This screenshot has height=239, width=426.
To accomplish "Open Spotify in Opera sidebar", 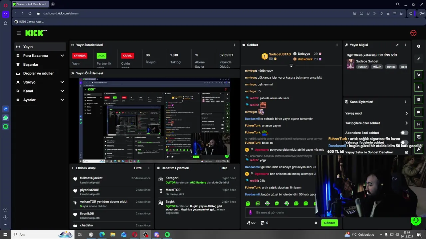I will (5, 126).
